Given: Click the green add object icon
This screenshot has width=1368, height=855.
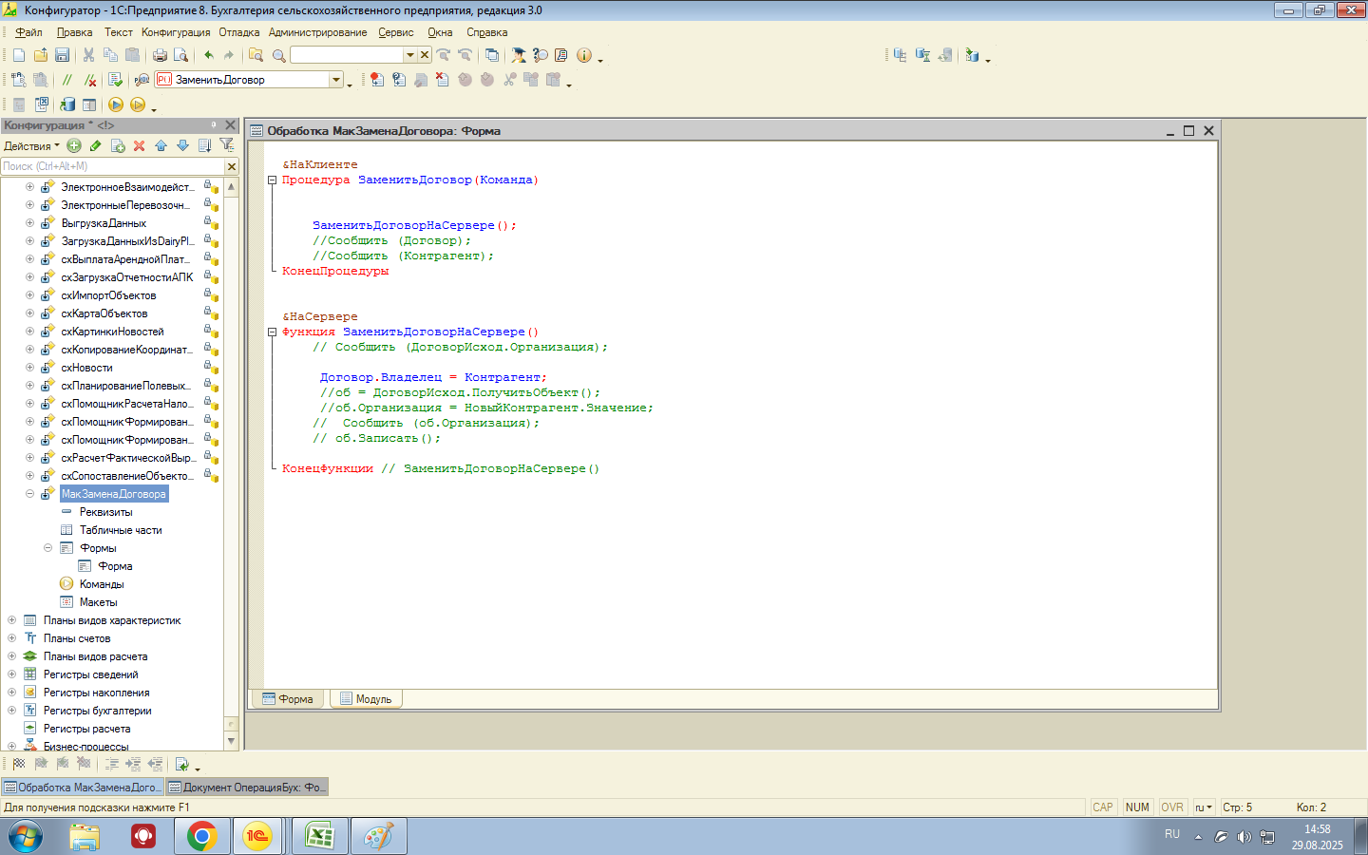Looking at the screenshot, I should pos(74,145).
